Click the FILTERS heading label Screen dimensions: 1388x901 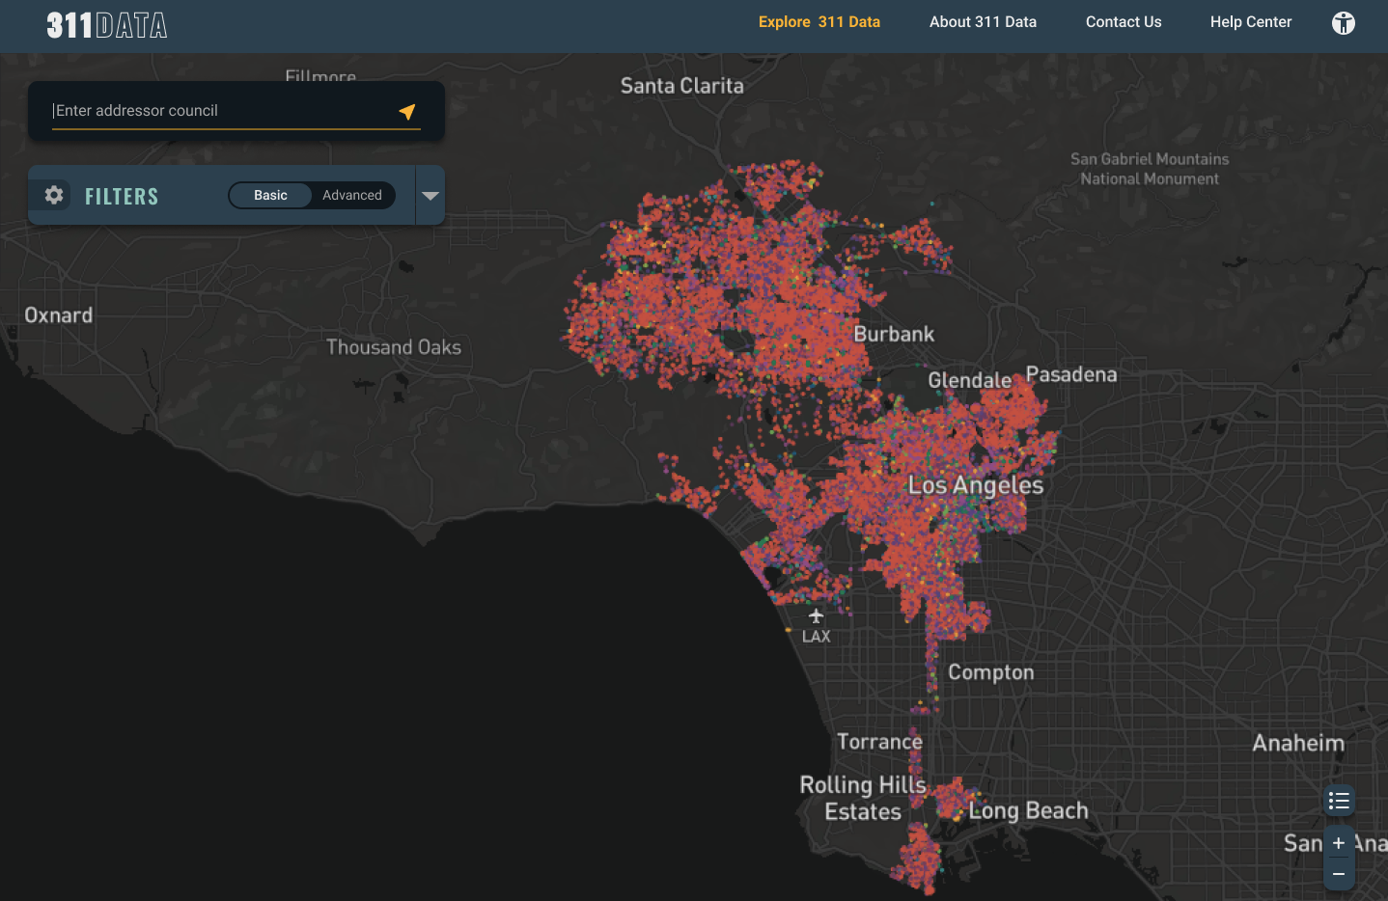122,197
